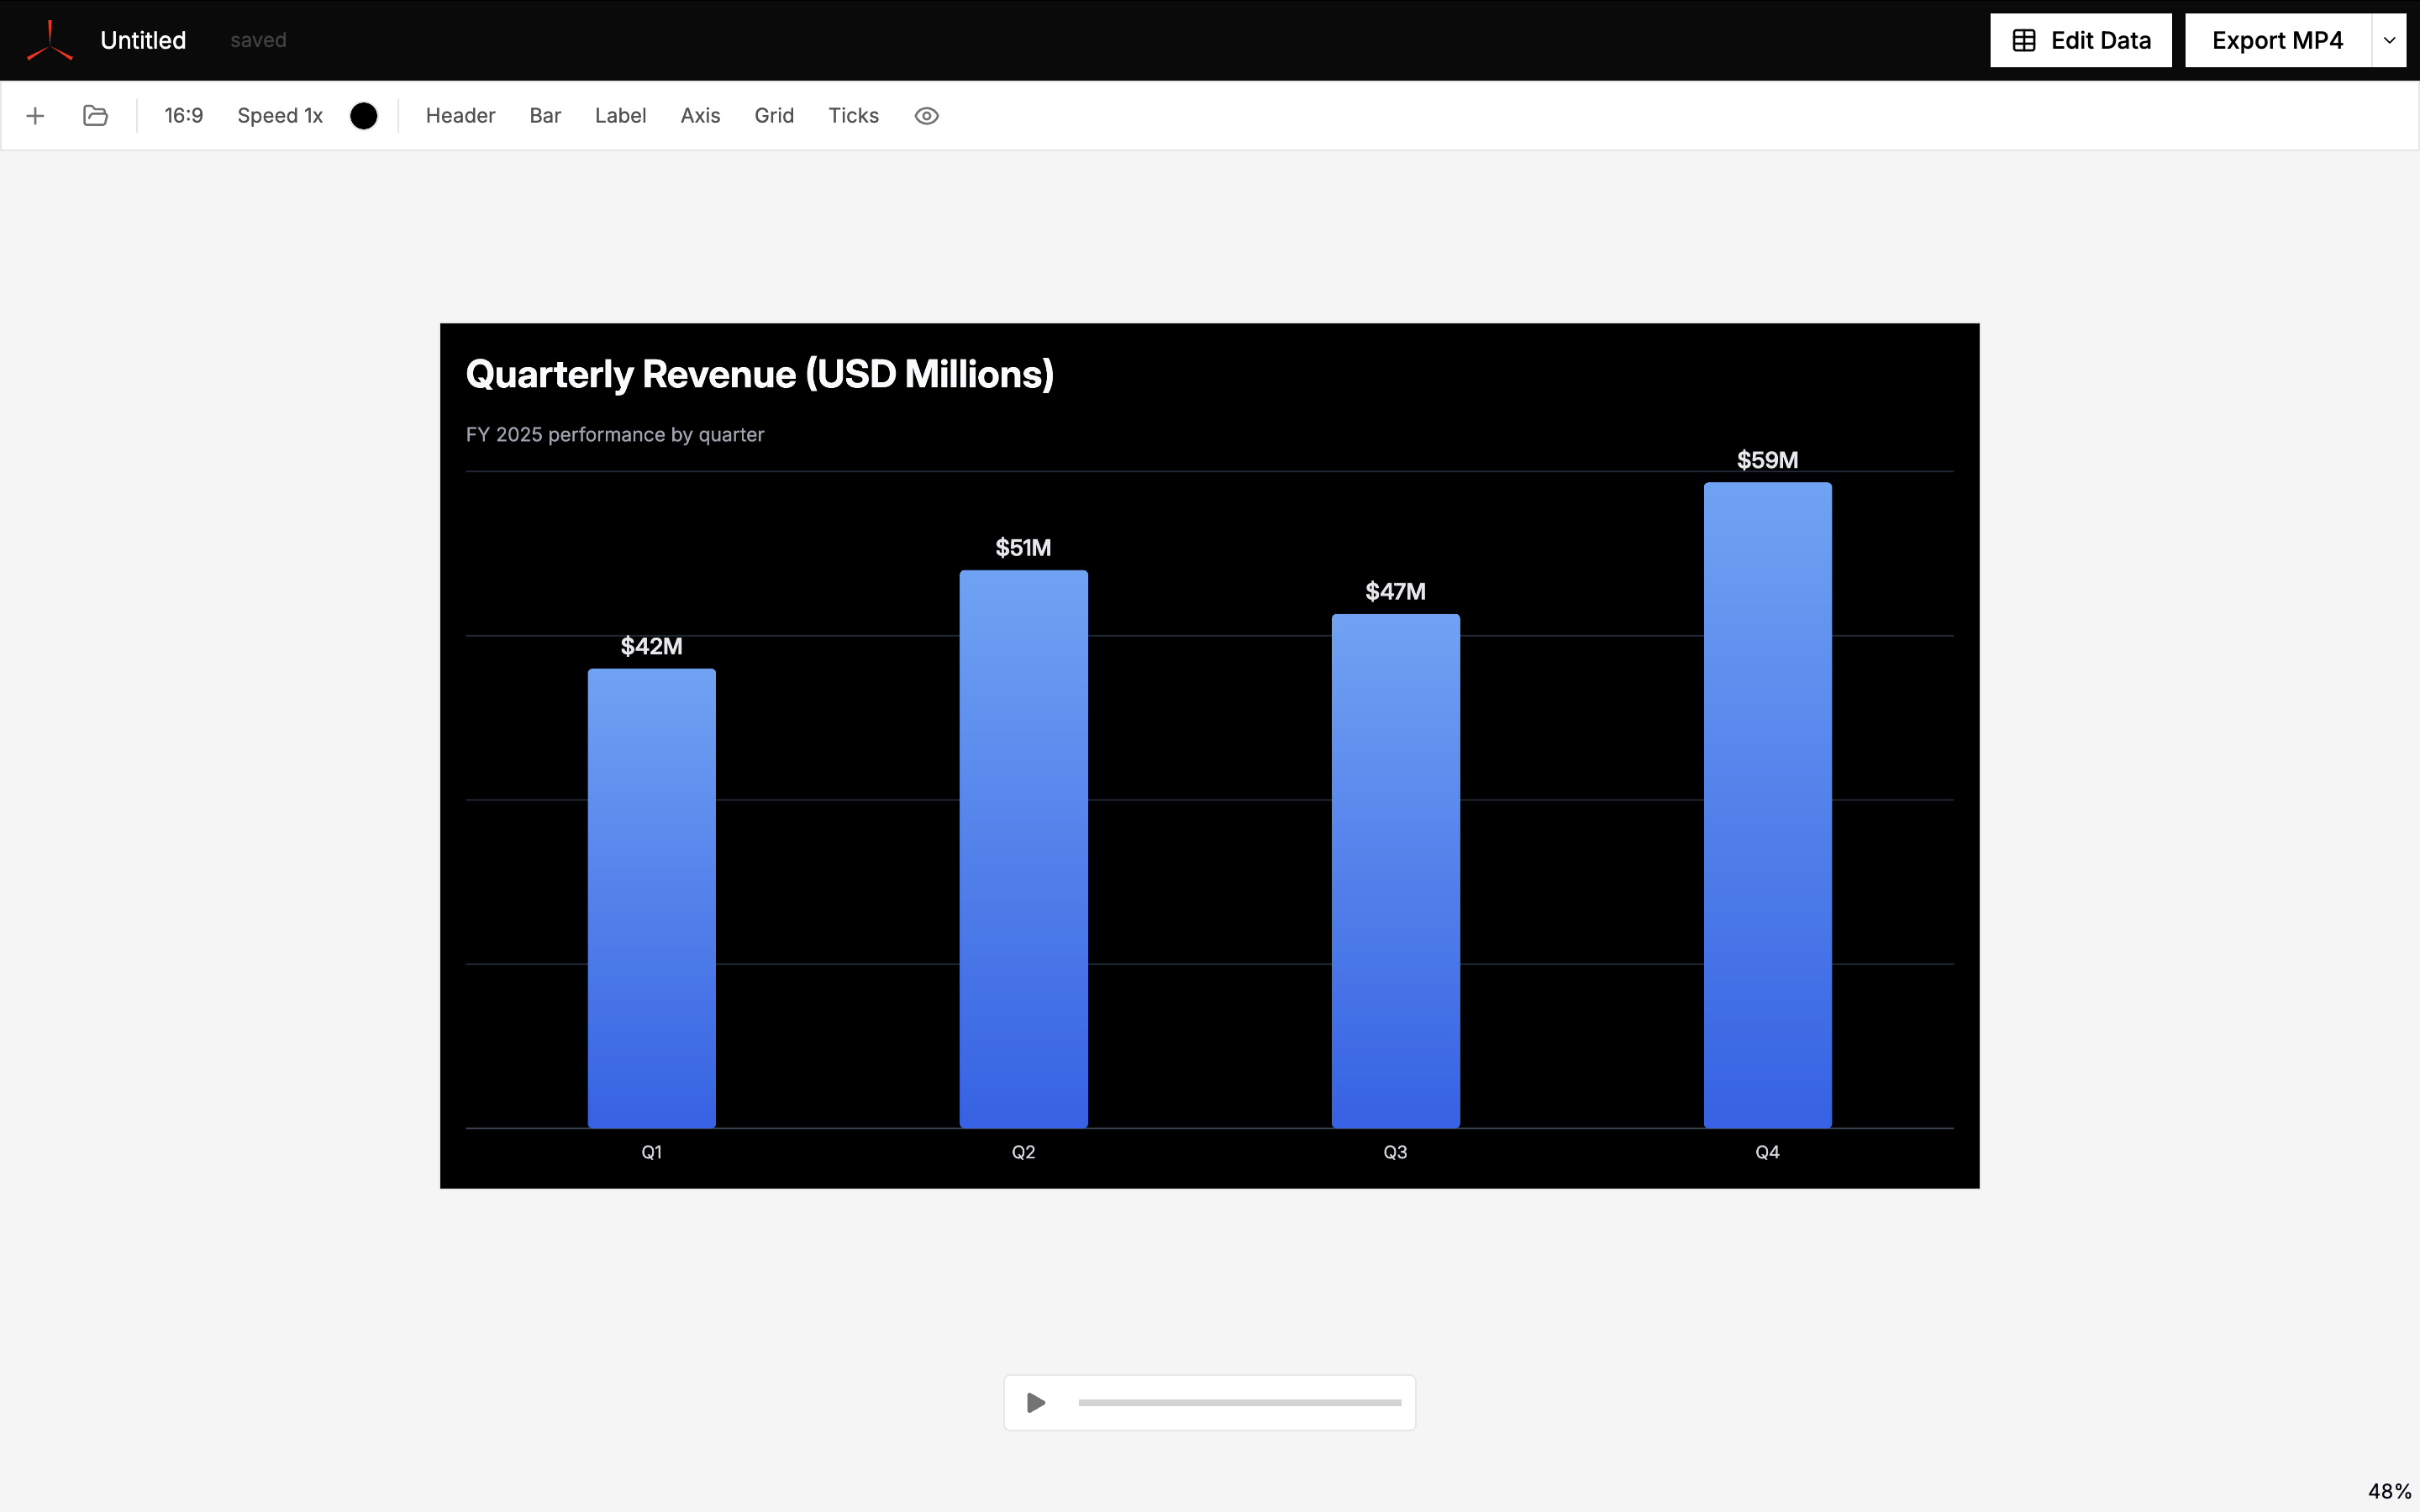Open the Label settings menu
The width and height of the screenshot is (2420, 1512).
(620, 116)
